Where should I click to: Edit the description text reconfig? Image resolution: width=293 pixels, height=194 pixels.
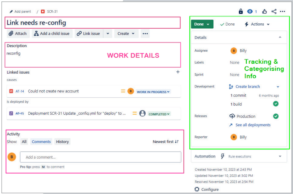pyautogui.click(x=13, y=53)
